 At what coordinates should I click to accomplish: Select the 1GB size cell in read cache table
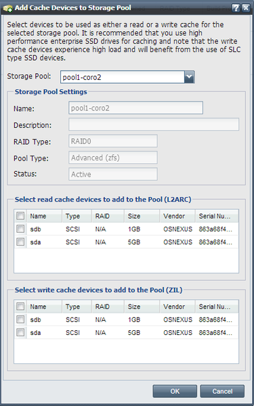point(134,229)
